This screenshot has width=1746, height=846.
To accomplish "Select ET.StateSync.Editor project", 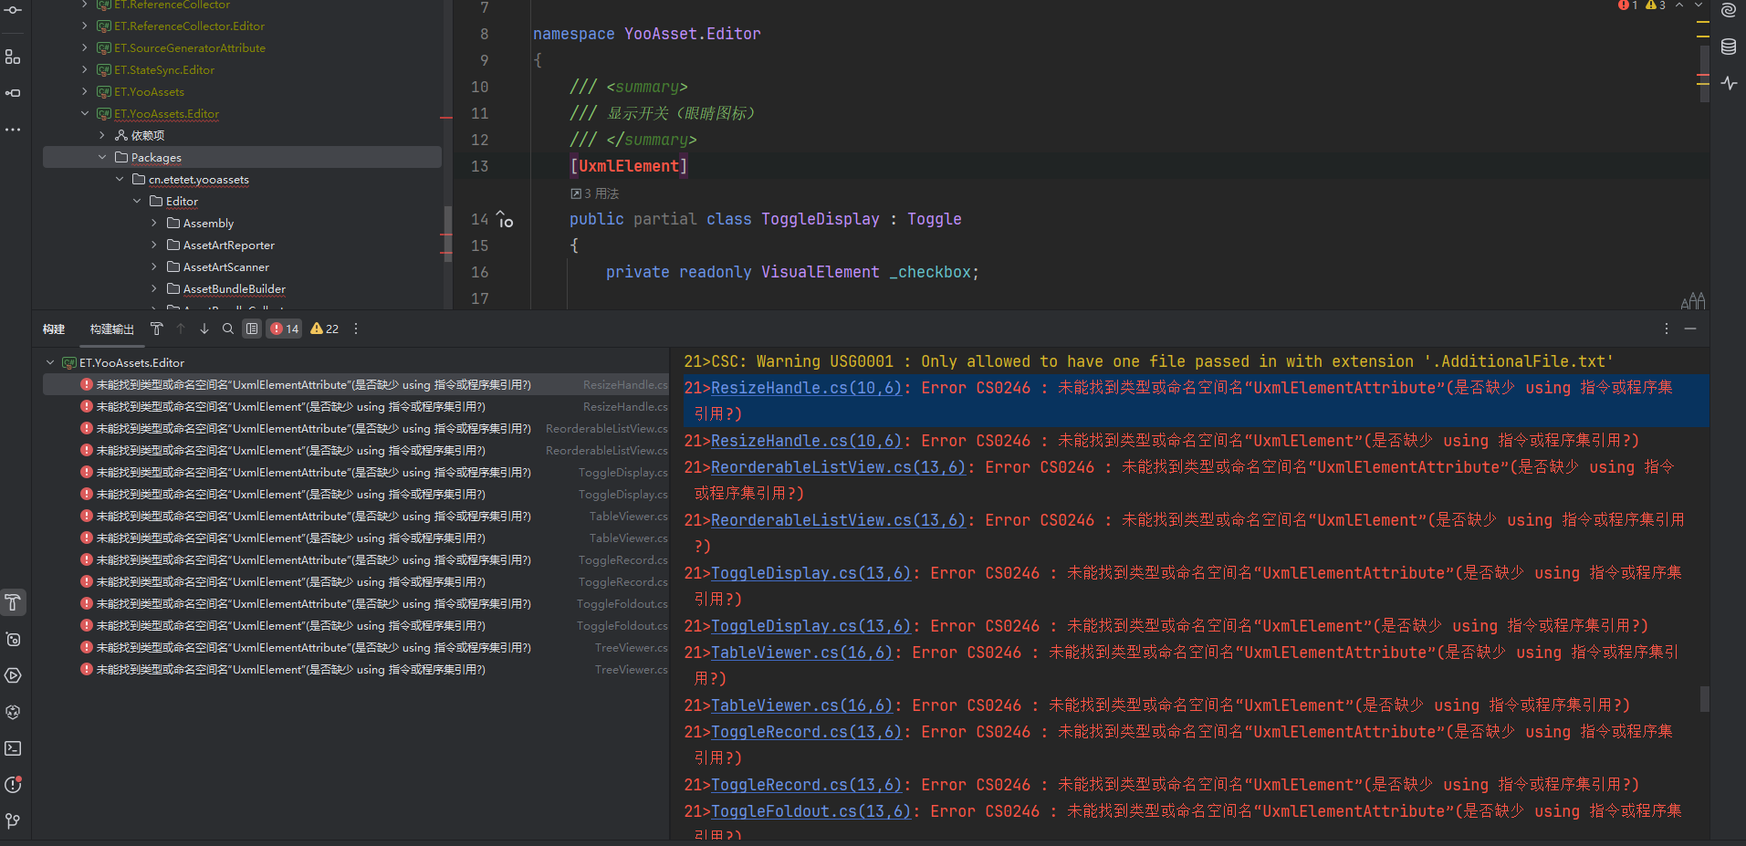I will [164, 69].
